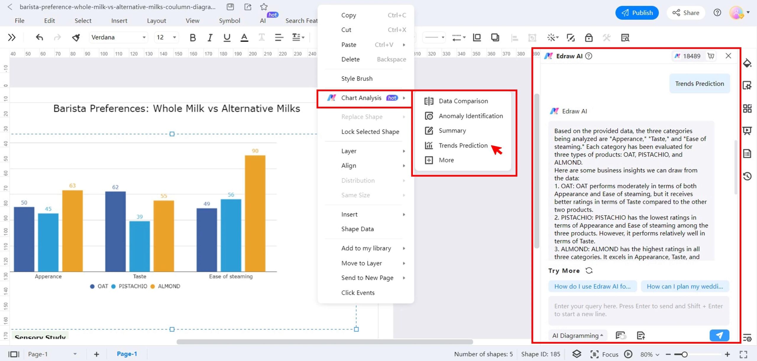This screenshot has width=757, height=361.
Task: Open the Verdana font family dropdown
Action: coord(118,37)
